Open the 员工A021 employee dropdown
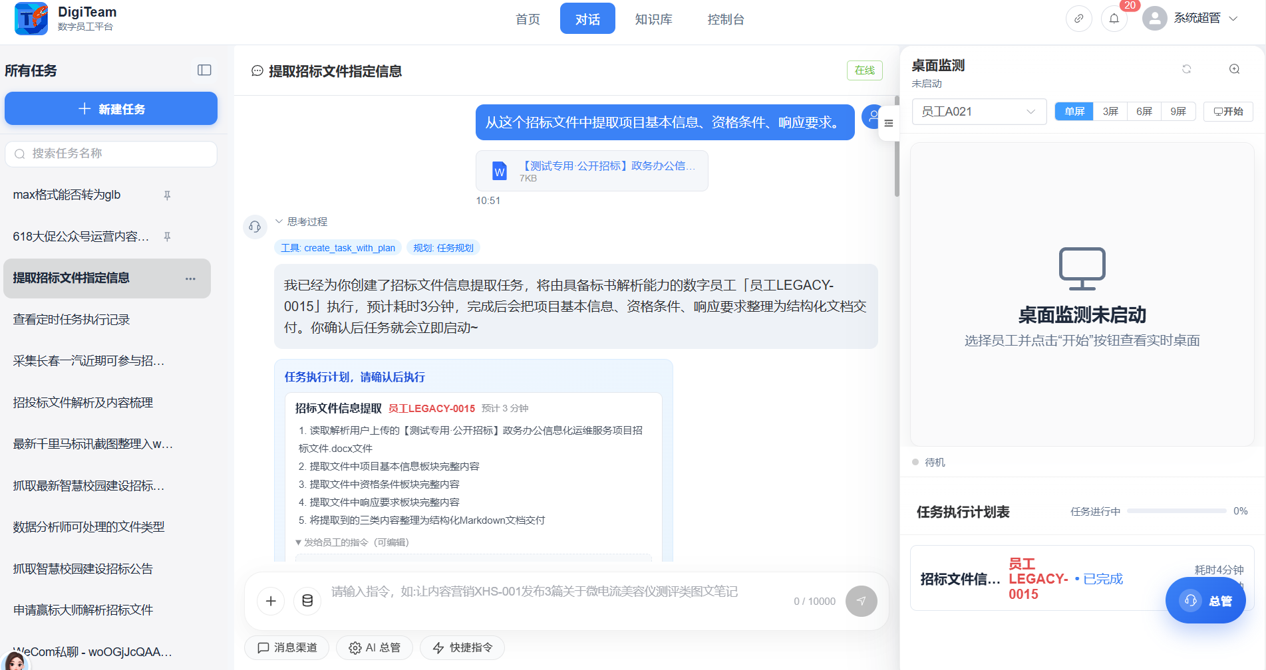The width and height of the screenshot is (1266, 670). tap(979, 112)
